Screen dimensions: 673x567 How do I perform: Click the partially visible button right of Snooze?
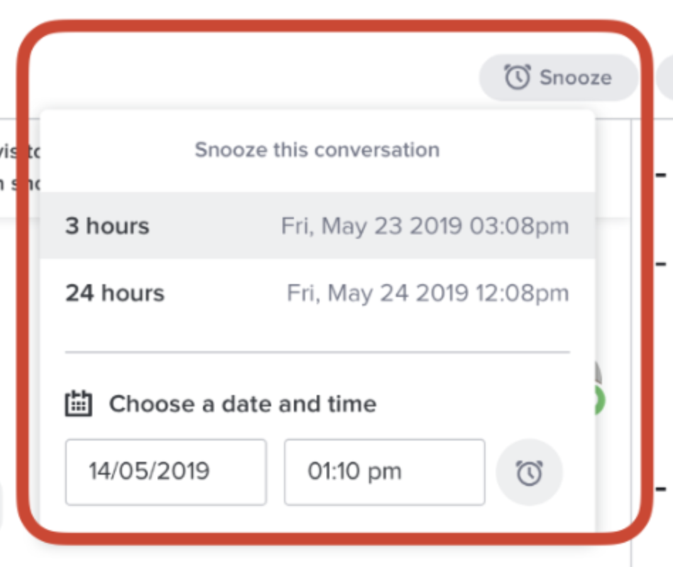point(665,77)
